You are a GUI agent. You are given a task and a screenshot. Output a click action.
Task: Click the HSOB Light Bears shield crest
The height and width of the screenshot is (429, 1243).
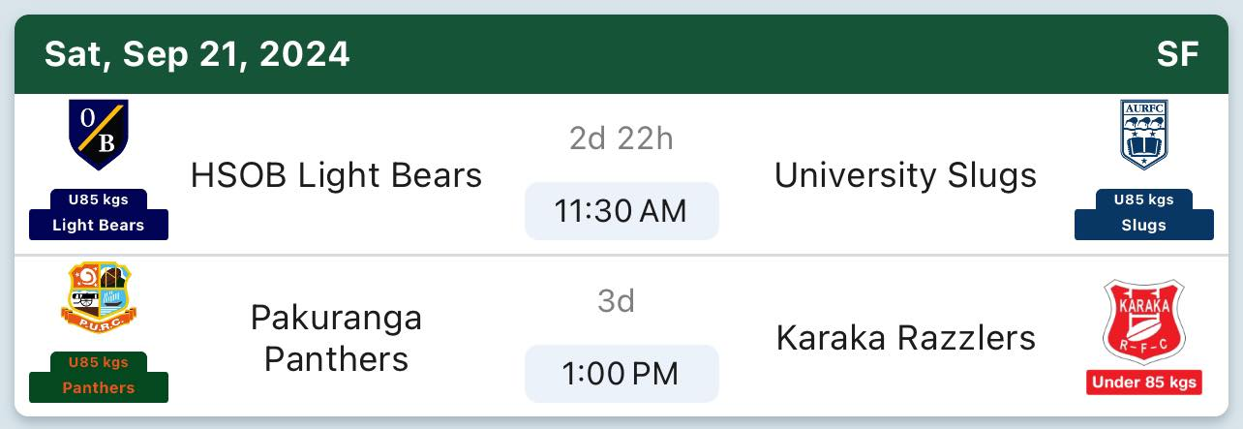click(x=98, y=135)
